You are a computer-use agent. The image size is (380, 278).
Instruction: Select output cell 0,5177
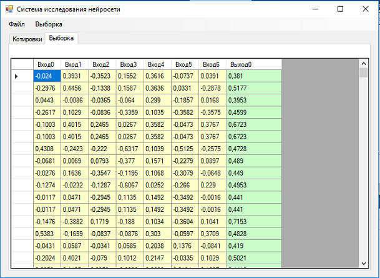coord(254,88)
